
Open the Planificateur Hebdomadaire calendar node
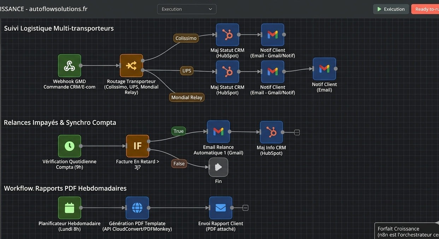point(70,208)
